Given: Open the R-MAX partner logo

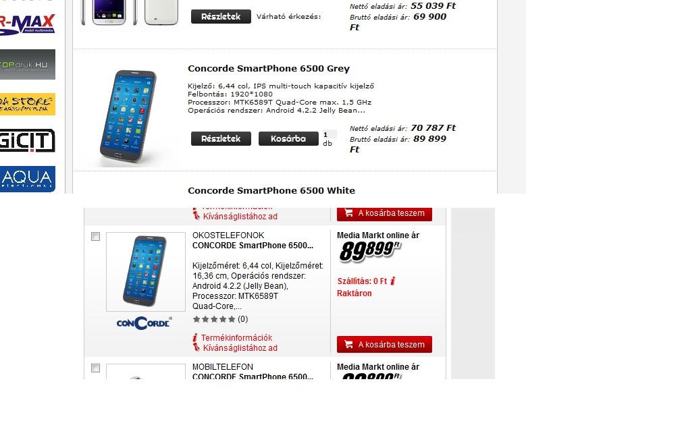Looking at the screenshot, I should (x=28, y=24).
